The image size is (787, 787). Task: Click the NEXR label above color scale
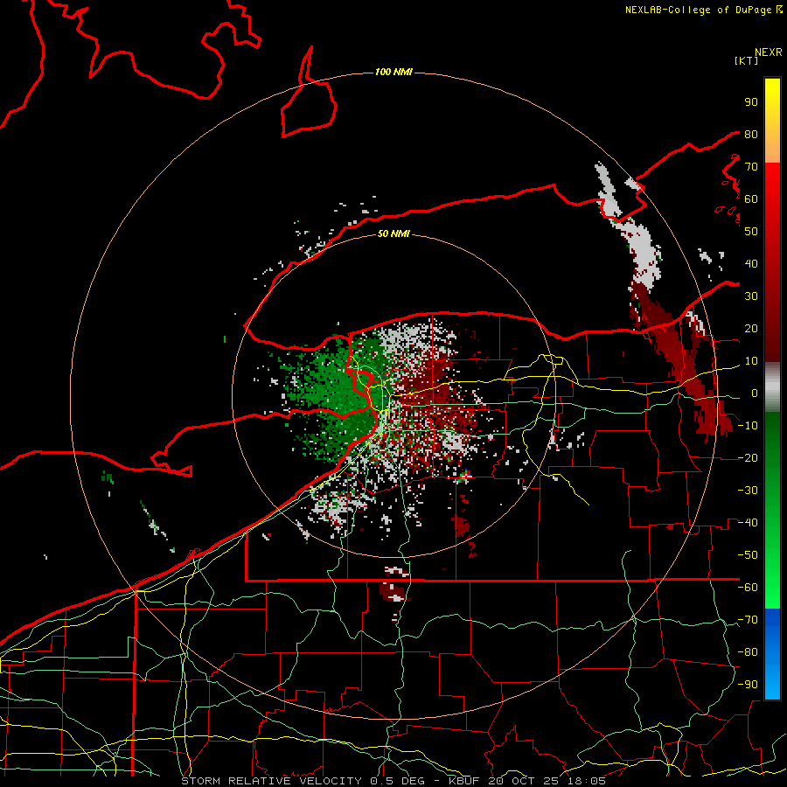pos(768,52)
